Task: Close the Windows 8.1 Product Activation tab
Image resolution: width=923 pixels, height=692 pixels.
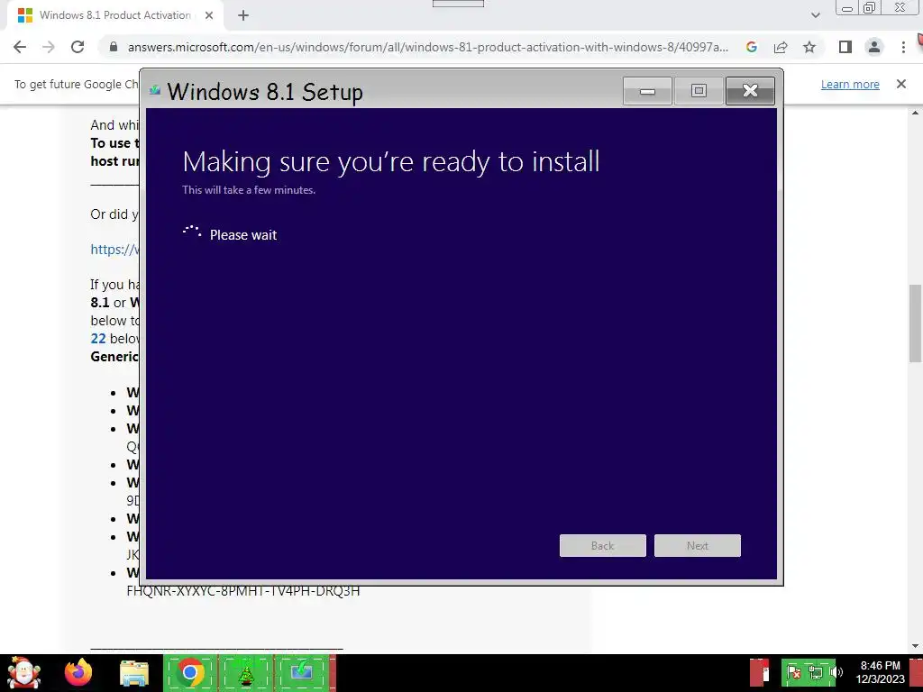Action: pos(209,15)
